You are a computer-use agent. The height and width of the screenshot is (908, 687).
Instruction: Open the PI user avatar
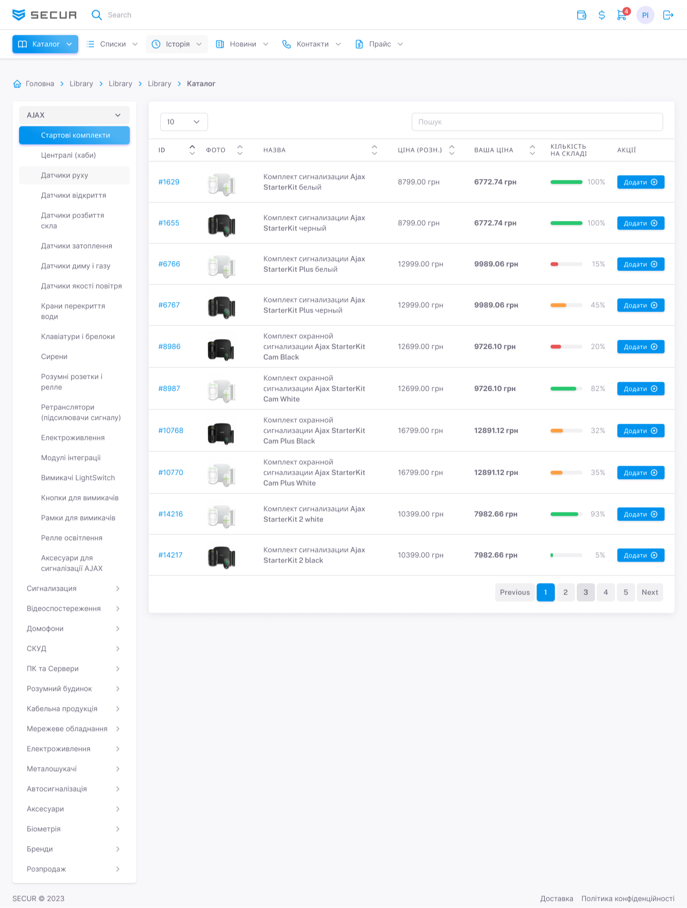(x=645, y=15)
